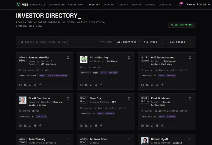
Task: Bookmark Chris Murphy's card
Action: 129,58
